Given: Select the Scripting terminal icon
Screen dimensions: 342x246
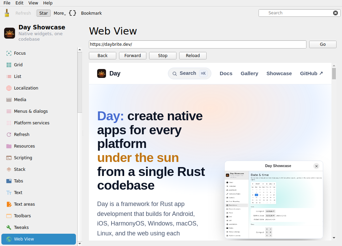Looking at the screenshot, I should point(9,158).
